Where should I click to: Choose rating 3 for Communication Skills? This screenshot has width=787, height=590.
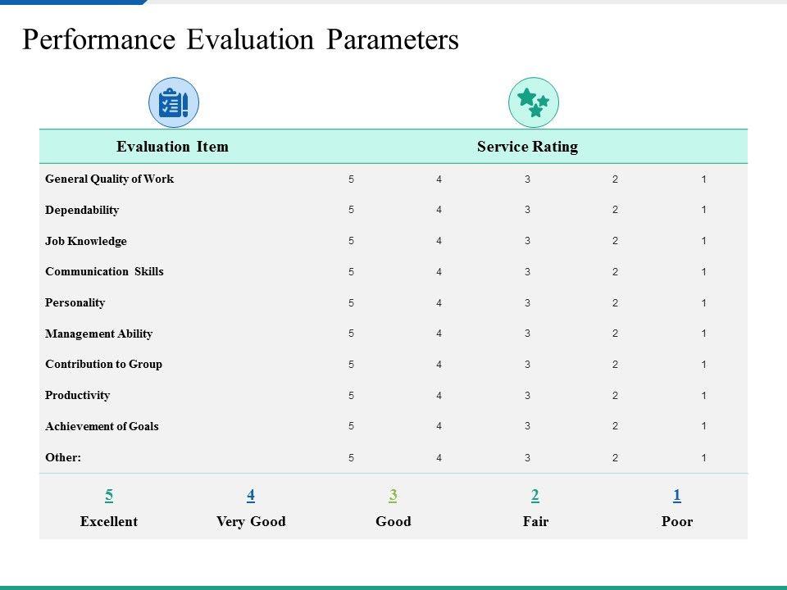pos(527,272)
